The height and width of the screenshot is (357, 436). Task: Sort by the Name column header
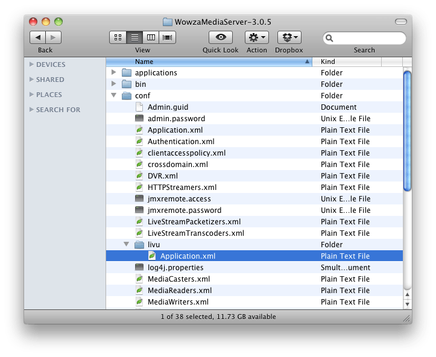tap(208, 62)
